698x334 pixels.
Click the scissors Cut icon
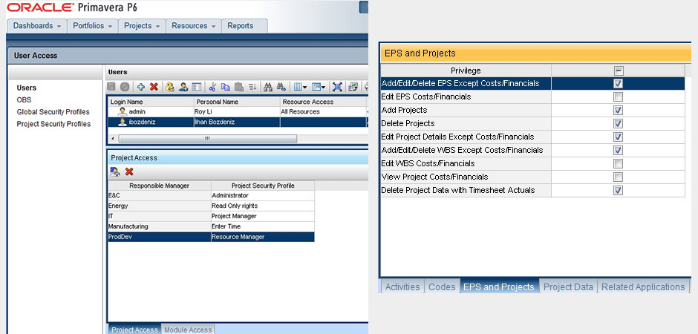pyautogui.click(x=212, y=87)
